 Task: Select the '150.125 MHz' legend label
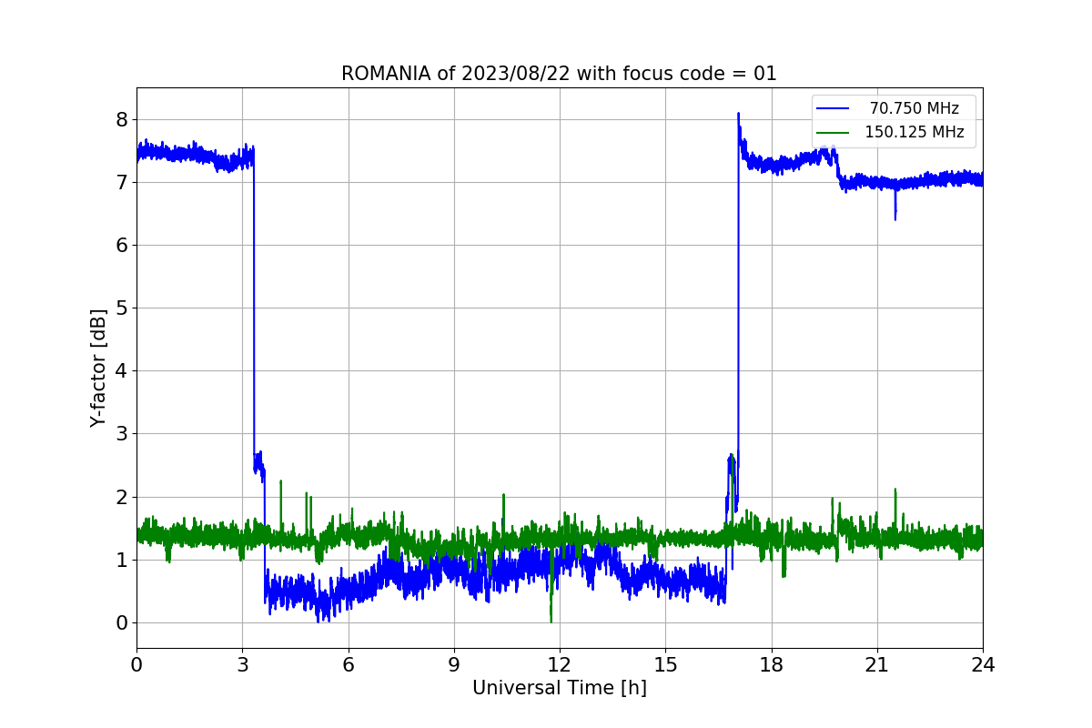point(915,132)
